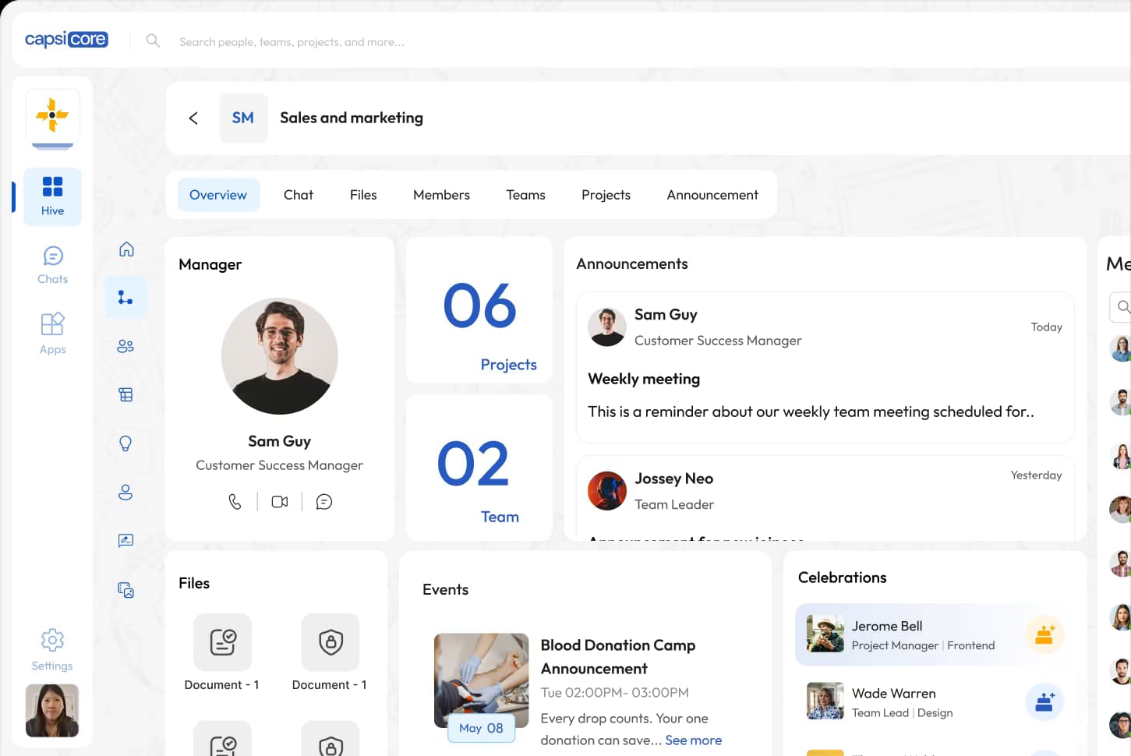The image size is (1131, 756).
Task: Open chat message icon under manager
Action: coord(324,502)
